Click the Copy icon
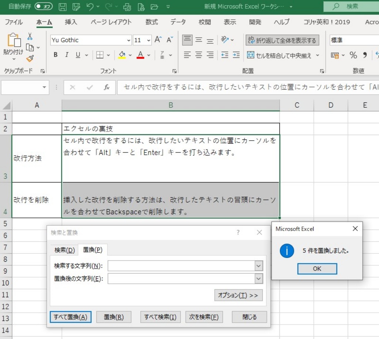The image size is (379, 339). (30, 48)
